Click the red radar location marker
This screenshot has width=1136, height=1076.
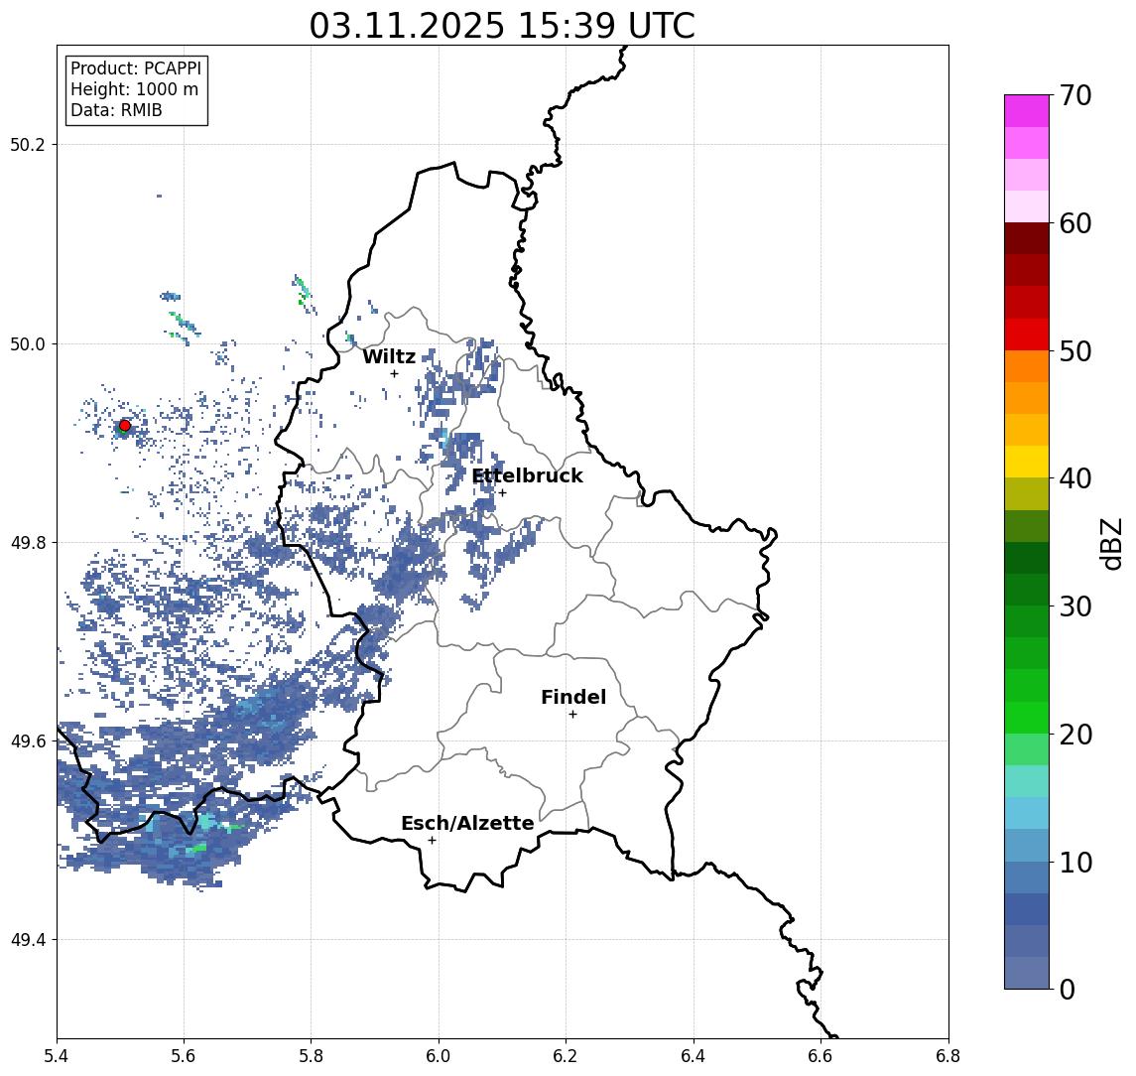(x=125, y=426)
